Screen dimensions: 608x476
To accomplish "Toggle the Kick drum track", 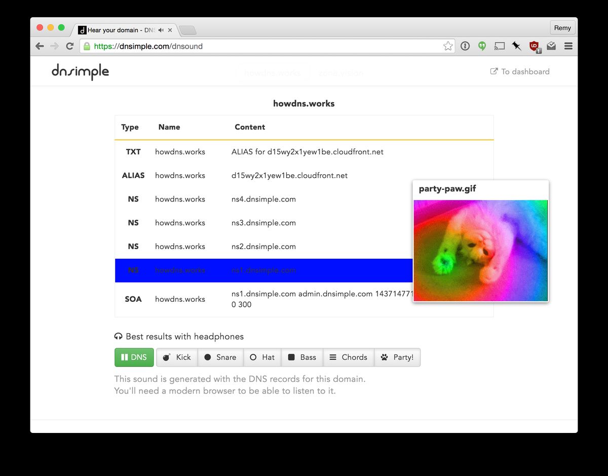I will (177, 357).
